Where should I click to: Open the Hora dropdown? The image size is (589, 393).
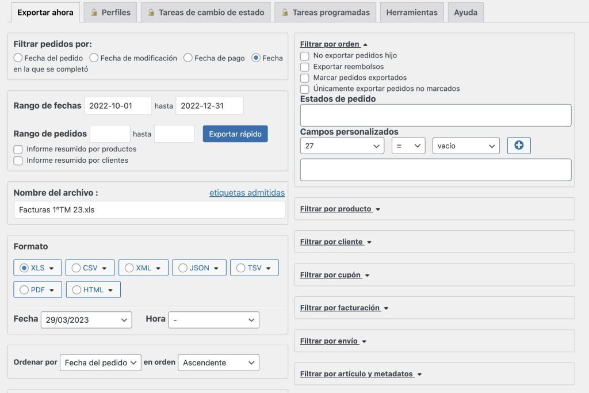pyautogui.click(x=213, y=320)
